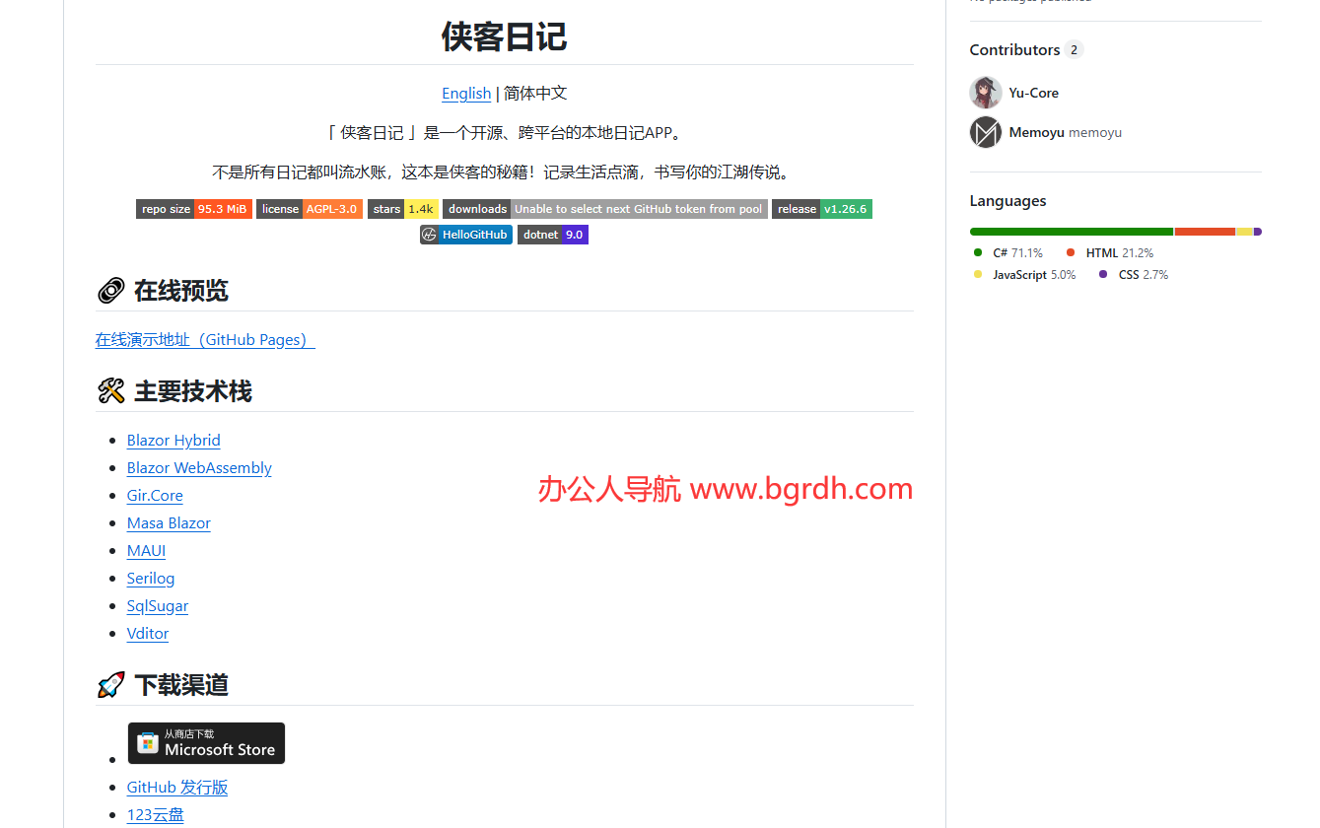Visit the Masa Blazor link

point(169,523)
